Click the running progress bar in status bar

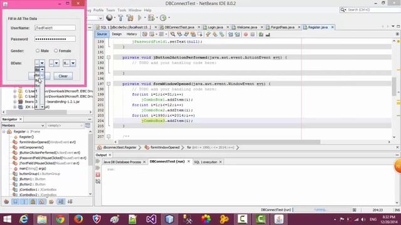click(321, 210)
